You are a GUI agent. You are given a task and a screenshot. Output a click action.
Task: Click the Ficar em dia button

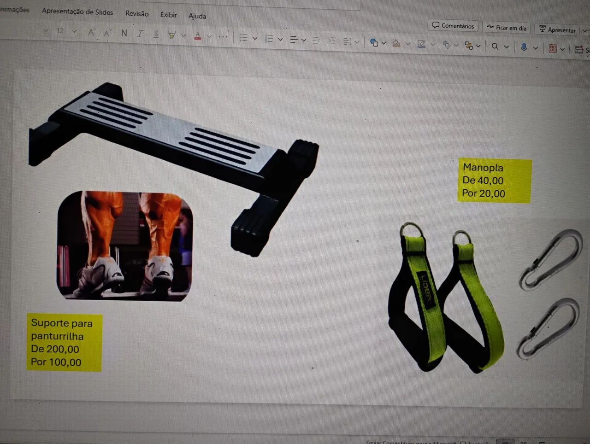(x=507, y=28)
